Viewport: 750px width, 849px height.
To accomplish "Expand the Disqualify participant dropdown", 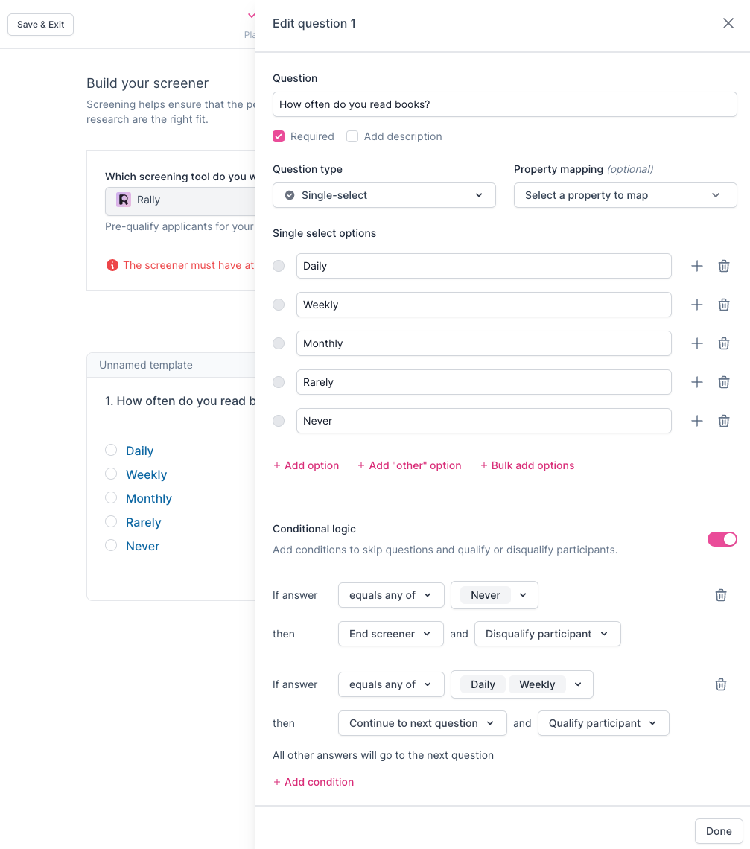I will 547,634.
